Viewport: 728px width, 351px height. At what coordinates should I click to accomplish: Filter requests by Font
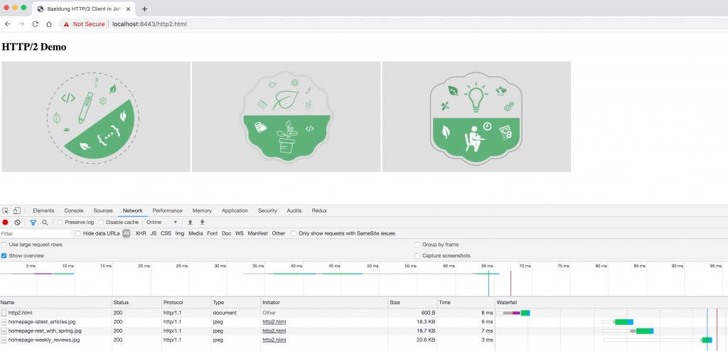tap(212, 233)
